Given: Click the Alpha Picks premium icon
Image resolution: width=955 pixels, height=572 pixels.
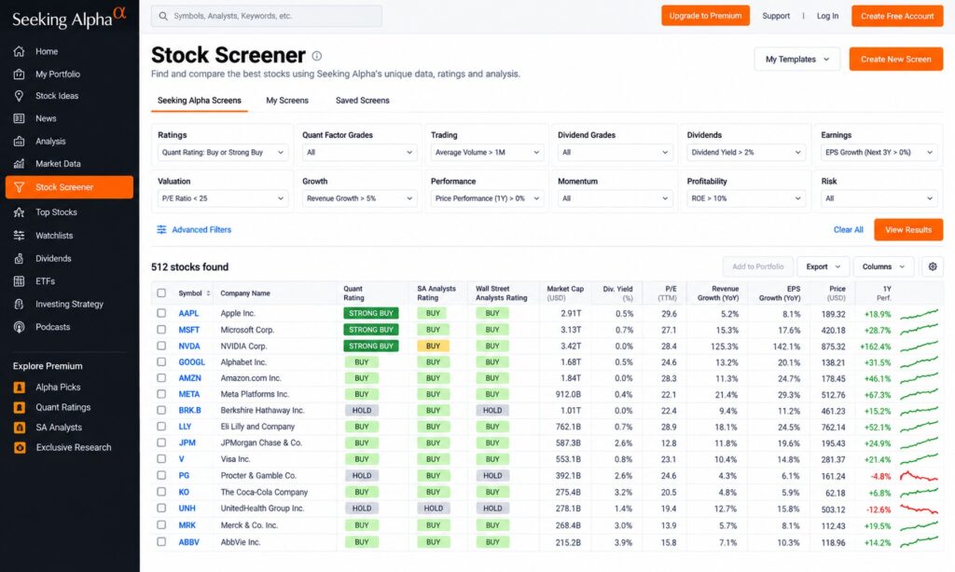Looking at the screenshot, I should [x=20, y=388].
